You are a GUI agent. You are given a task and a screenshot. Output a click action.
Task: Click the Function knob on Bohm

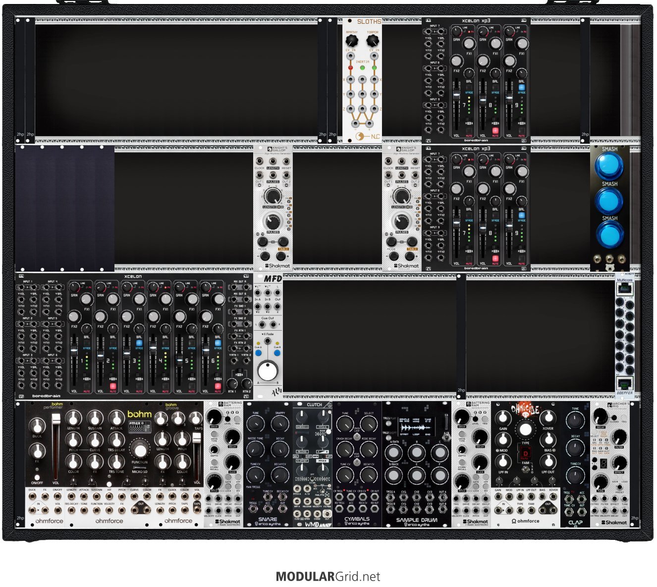click(140, 450)
